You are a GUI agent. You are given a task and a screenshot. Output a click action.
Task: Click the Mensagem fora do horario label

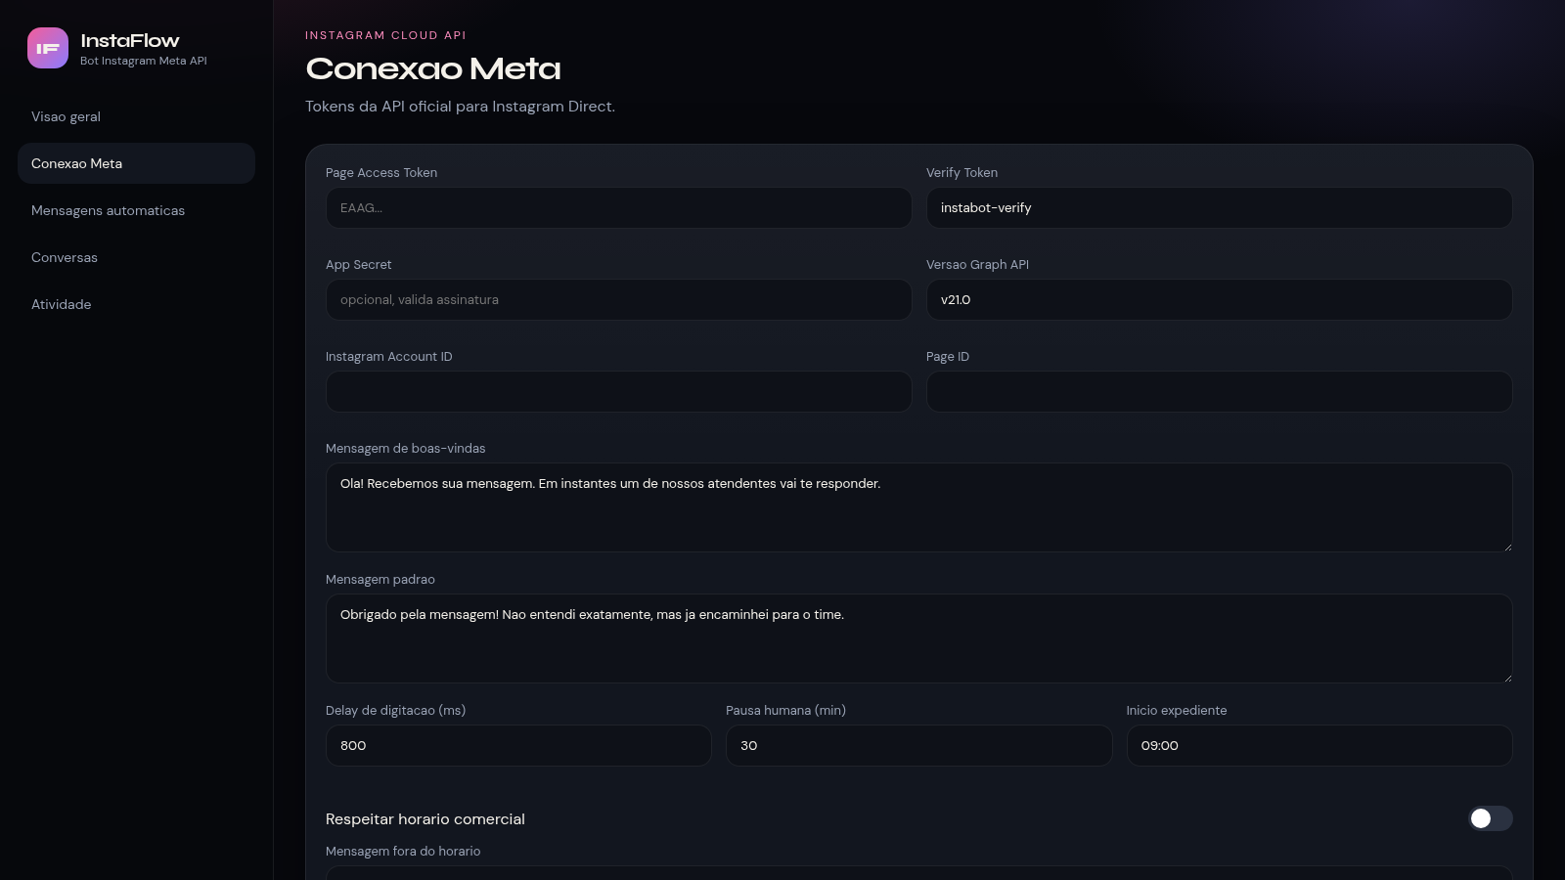click(x=403, y=852)
